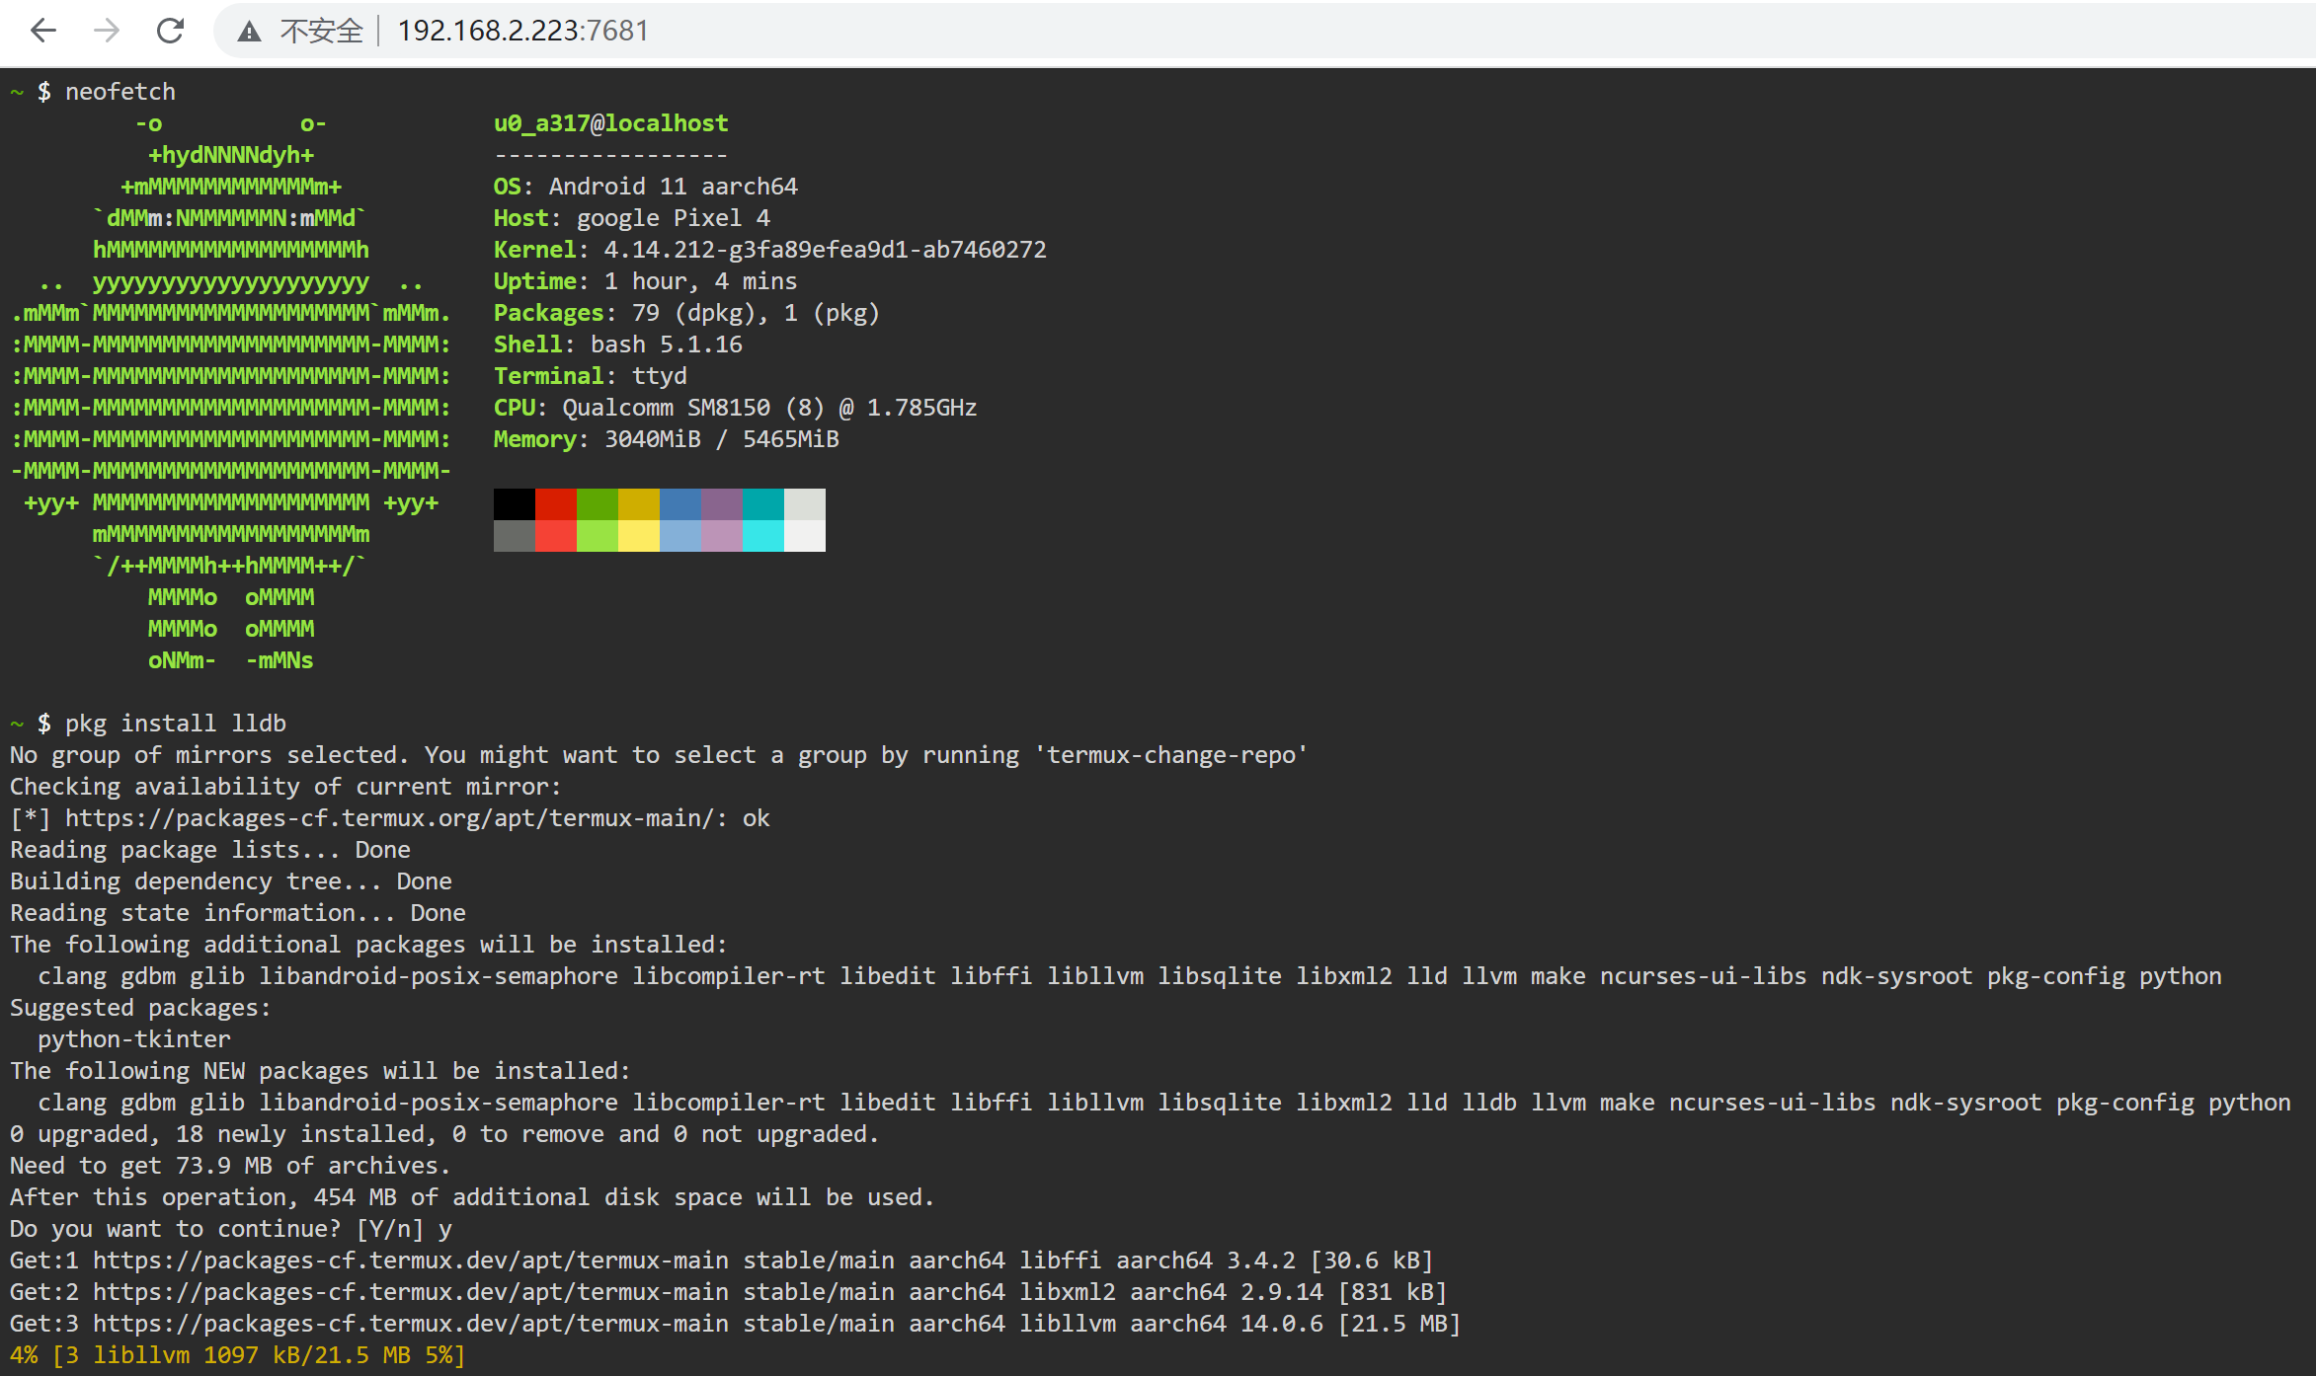Click the u0_a317@localhost title text
The image size is (2316, 1376).
[x=610, y=123]
